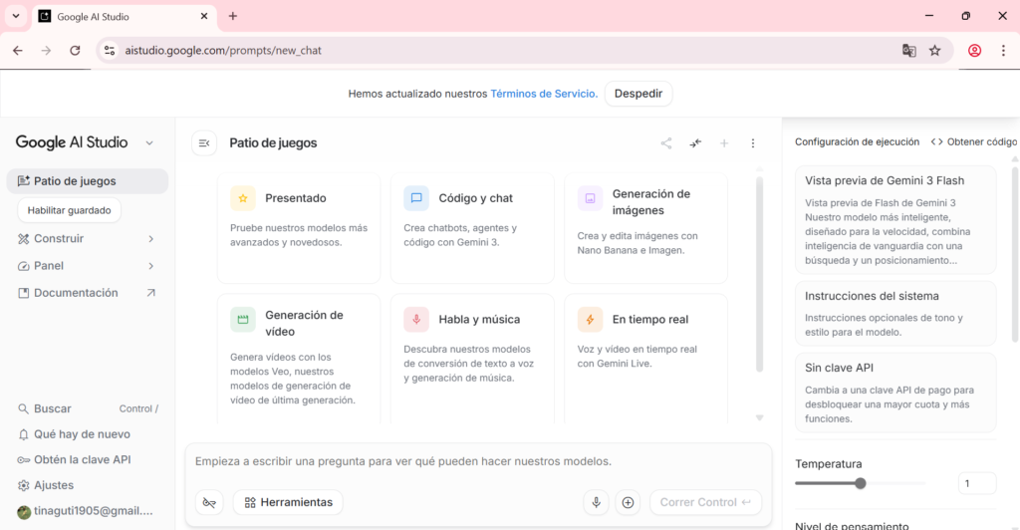Click the clapperboard icon on Generación de vídeo
Viewport: 1020px width, 530px height.
click(x=243, y=320)
